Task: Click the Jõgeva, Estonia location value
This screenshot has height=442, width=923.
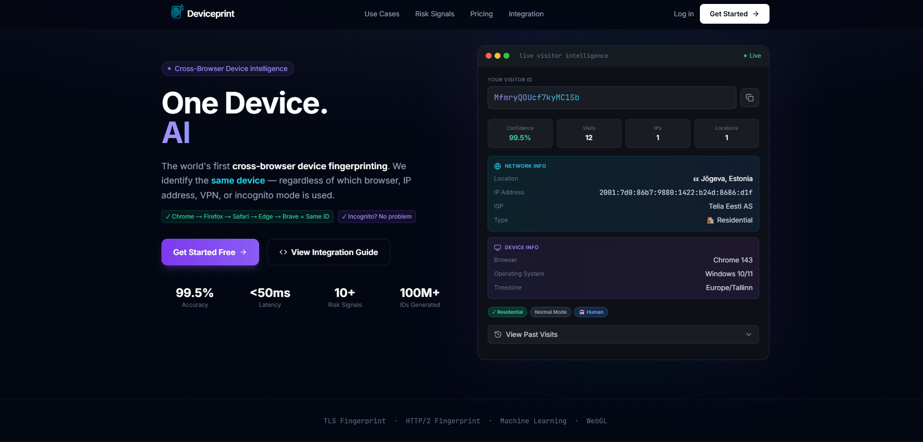Action: coord(723,179)
